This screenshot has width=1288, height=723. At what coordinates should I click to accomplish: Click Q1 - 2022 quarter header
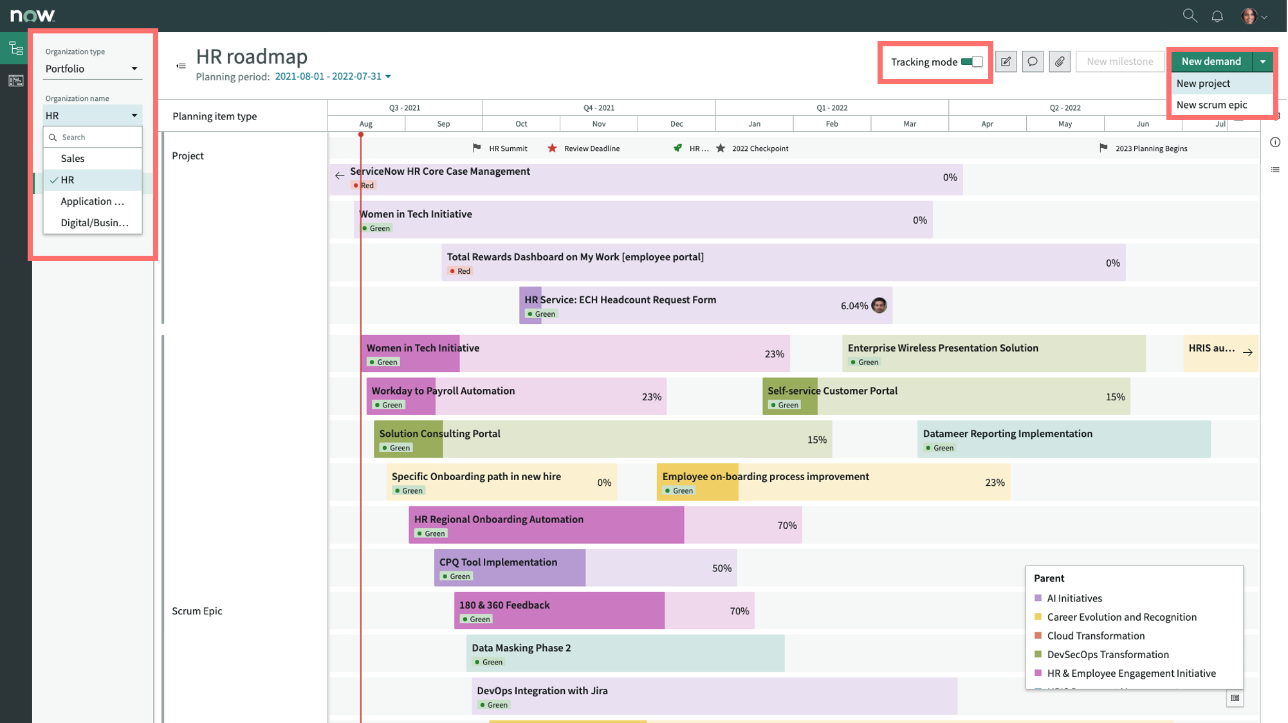832,108
